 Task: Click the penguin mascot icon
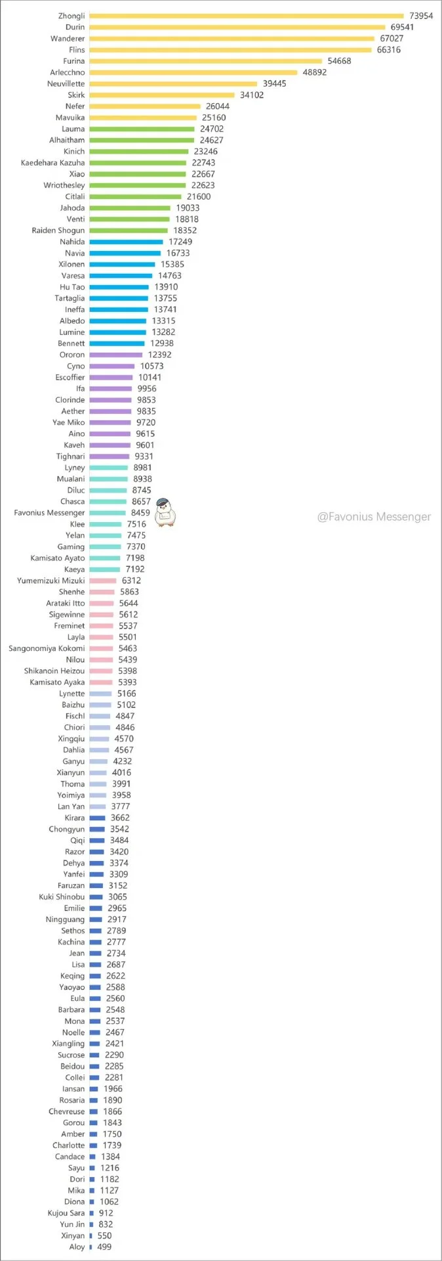(x=166, y=513)
